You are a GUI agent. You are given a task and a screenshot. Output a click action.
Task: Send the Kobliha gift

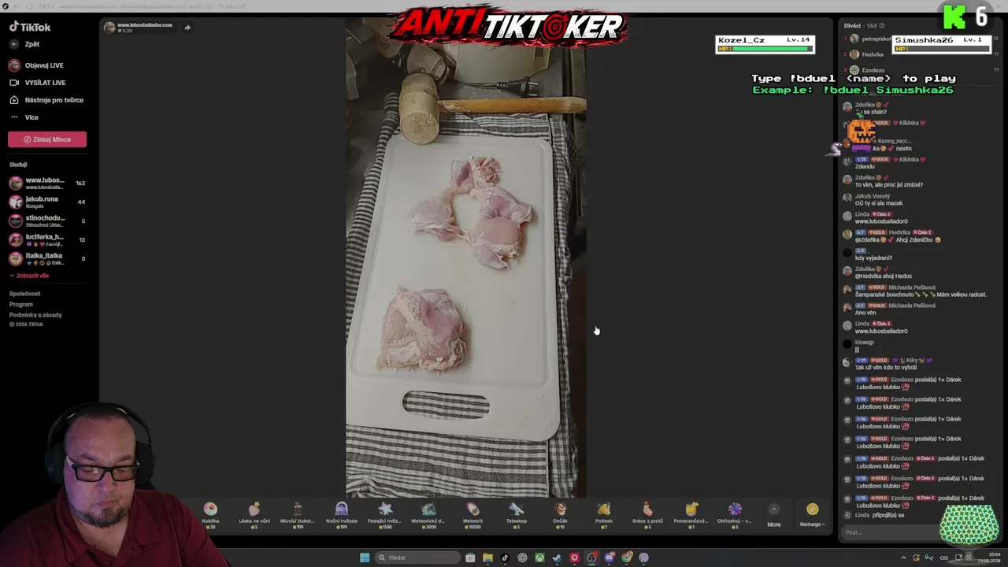210,514
